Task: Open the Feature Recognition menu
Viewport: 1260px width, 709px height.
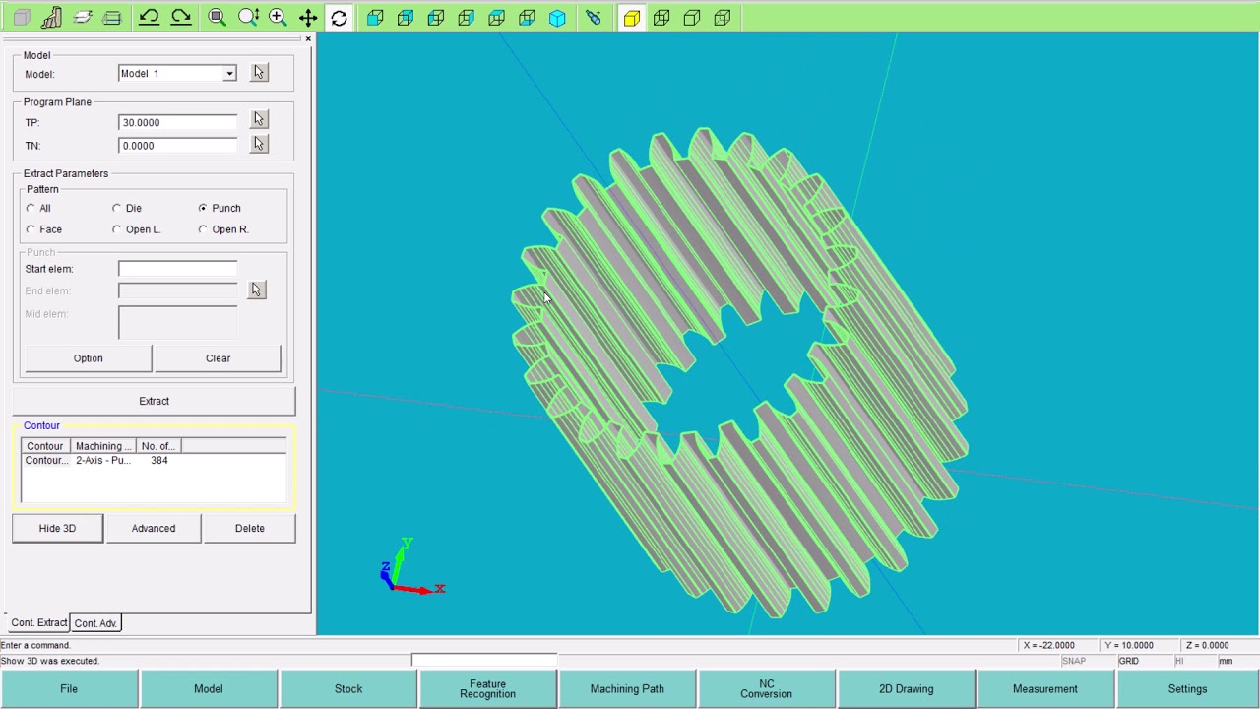Action: pyautogui.click(x=487, y=689)
